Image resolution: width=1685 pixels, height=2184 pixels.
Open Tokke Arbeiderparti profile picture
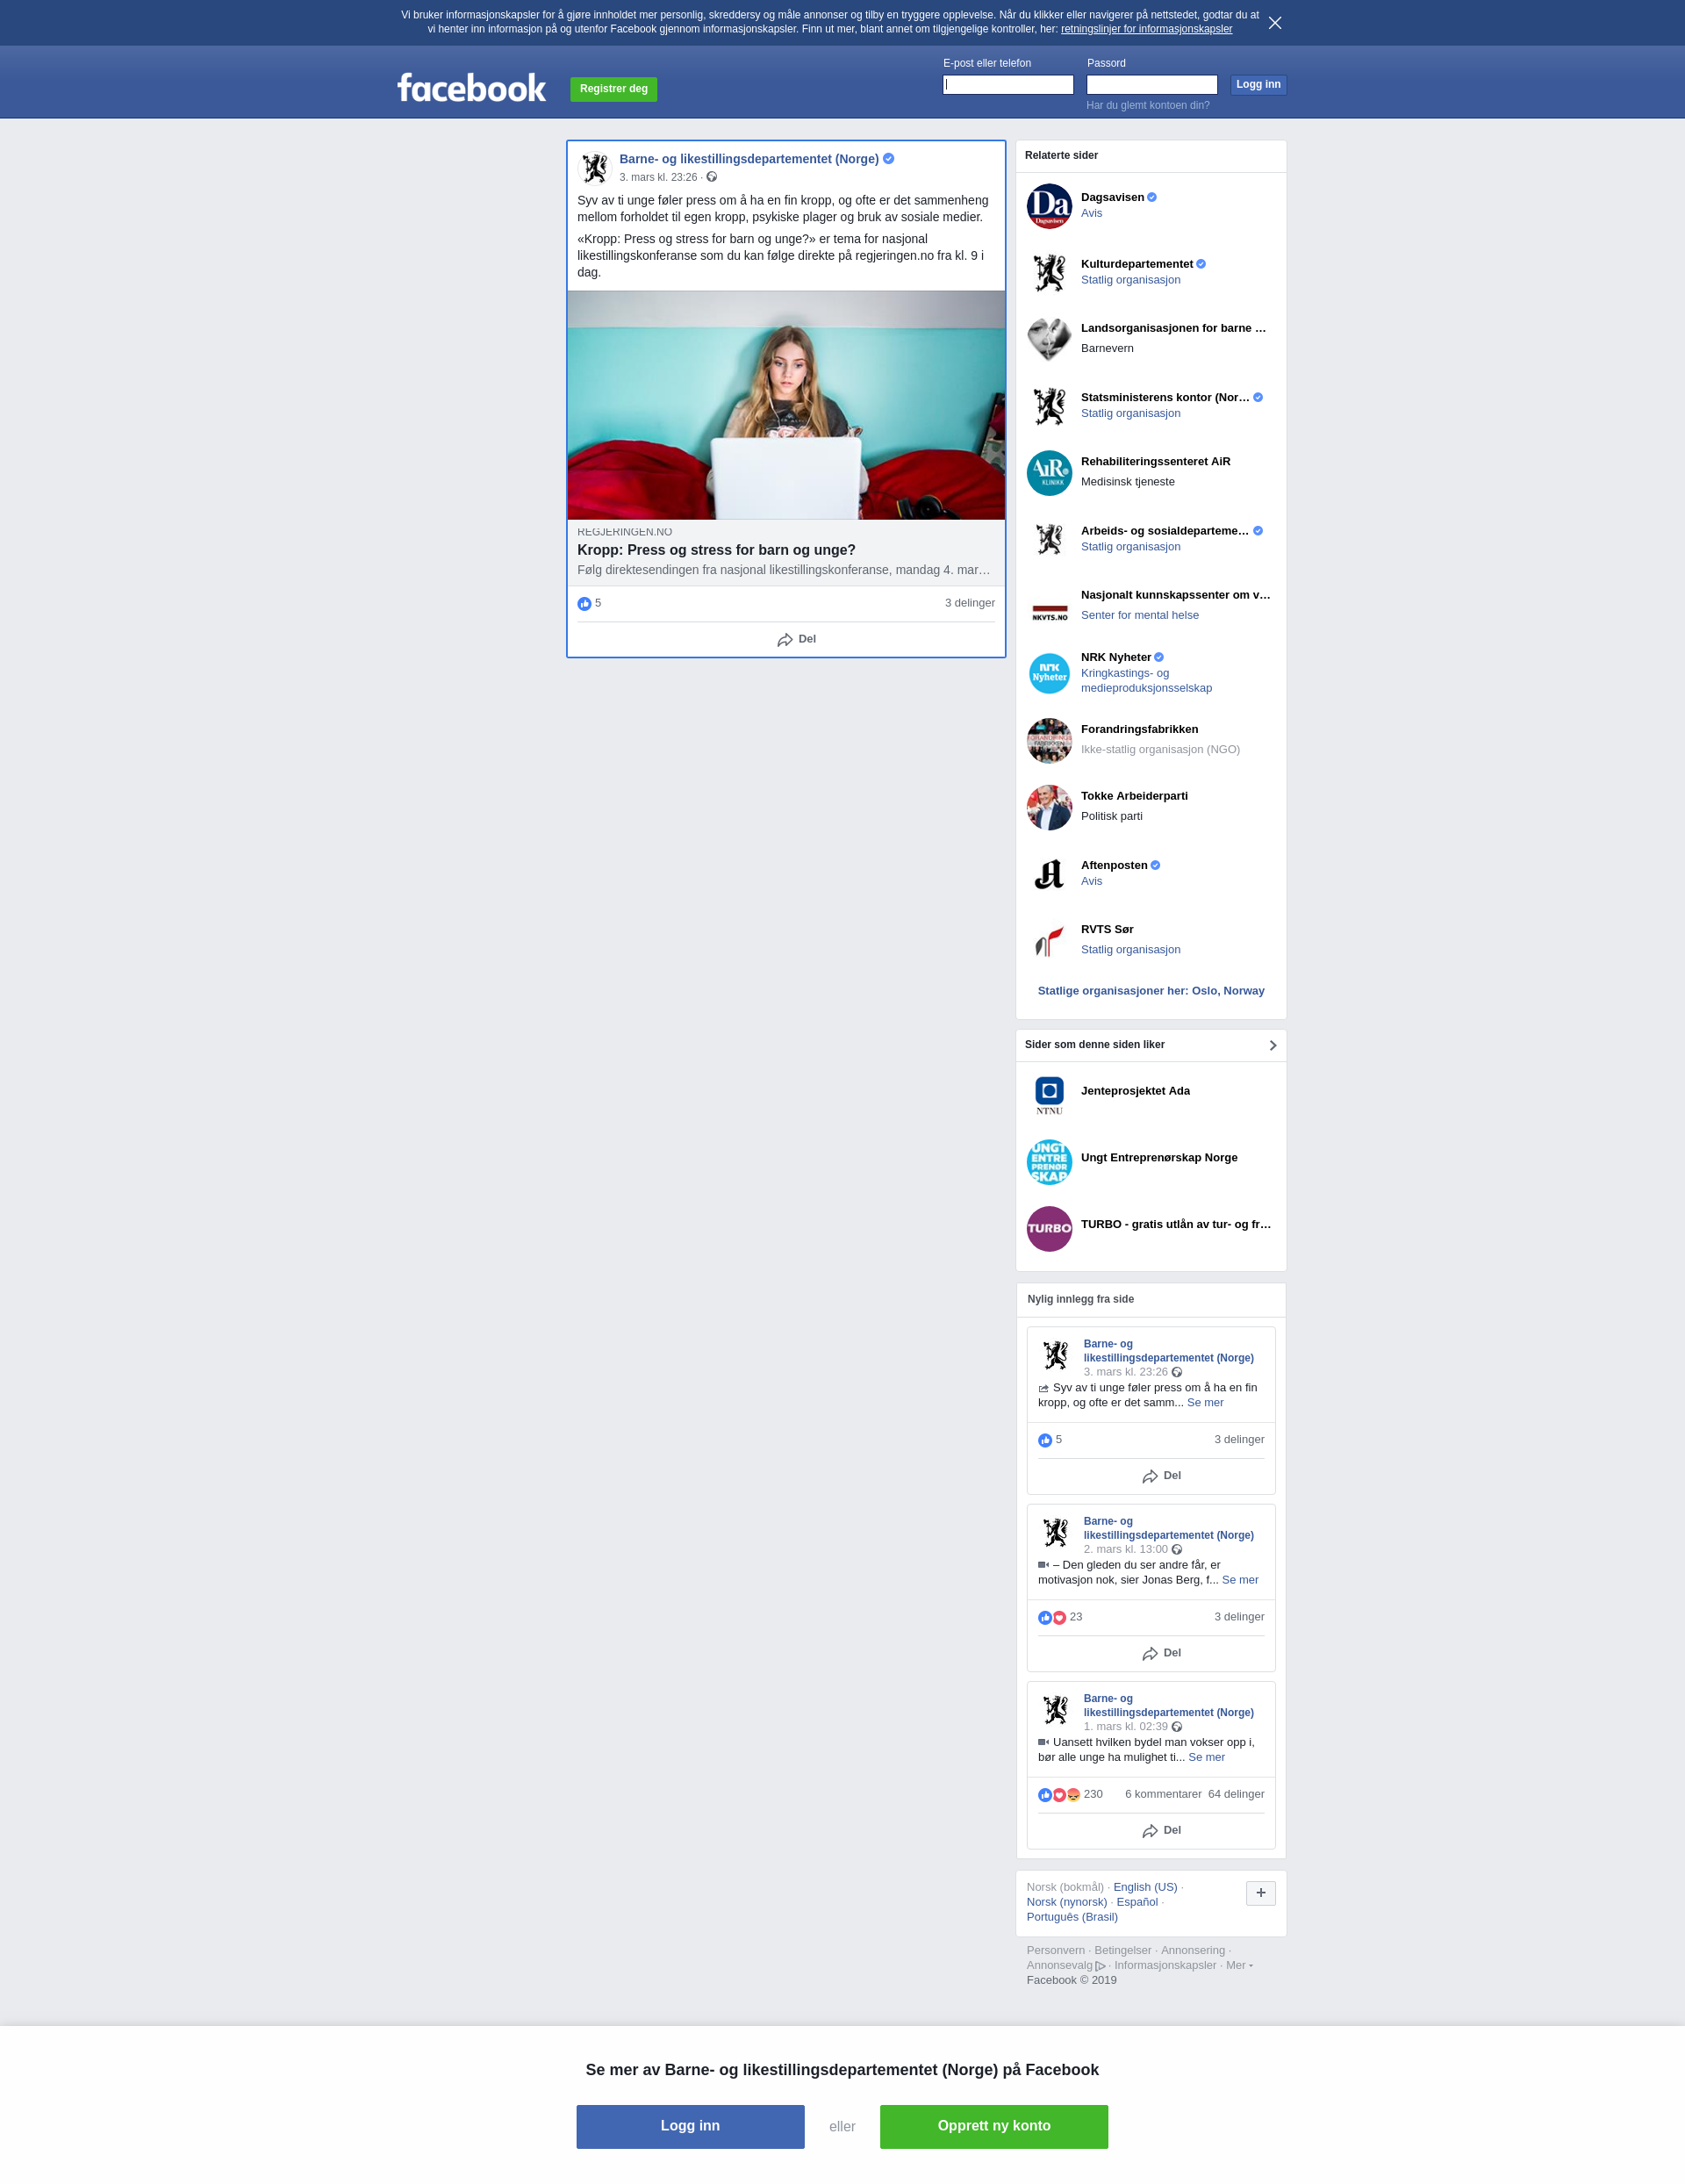tap(1049, 807)
